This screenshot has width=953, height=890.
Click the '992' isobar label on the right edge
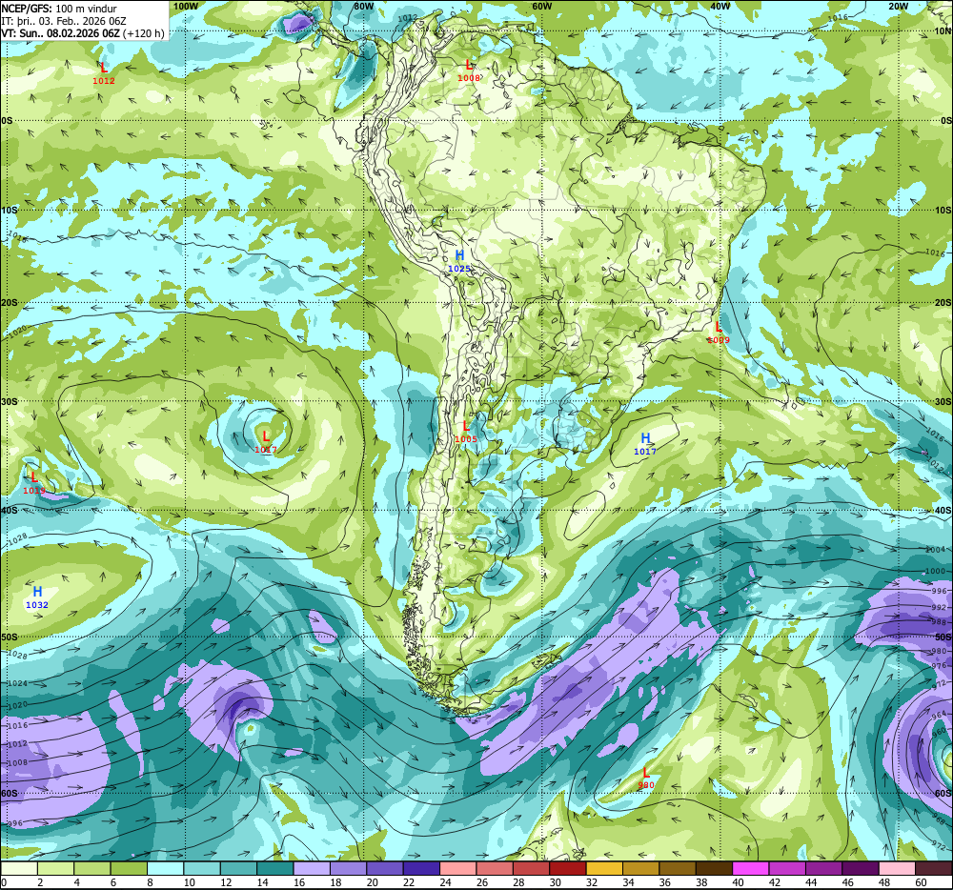(x=939, y=607)
